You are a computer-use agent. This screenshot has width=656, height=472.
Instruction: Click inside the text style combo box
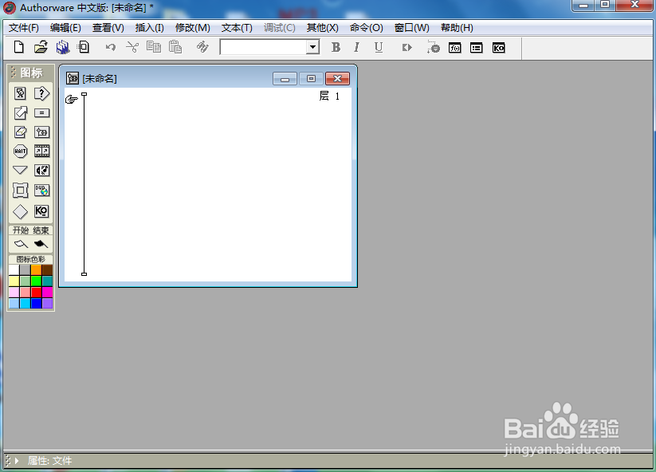(264, 47)
